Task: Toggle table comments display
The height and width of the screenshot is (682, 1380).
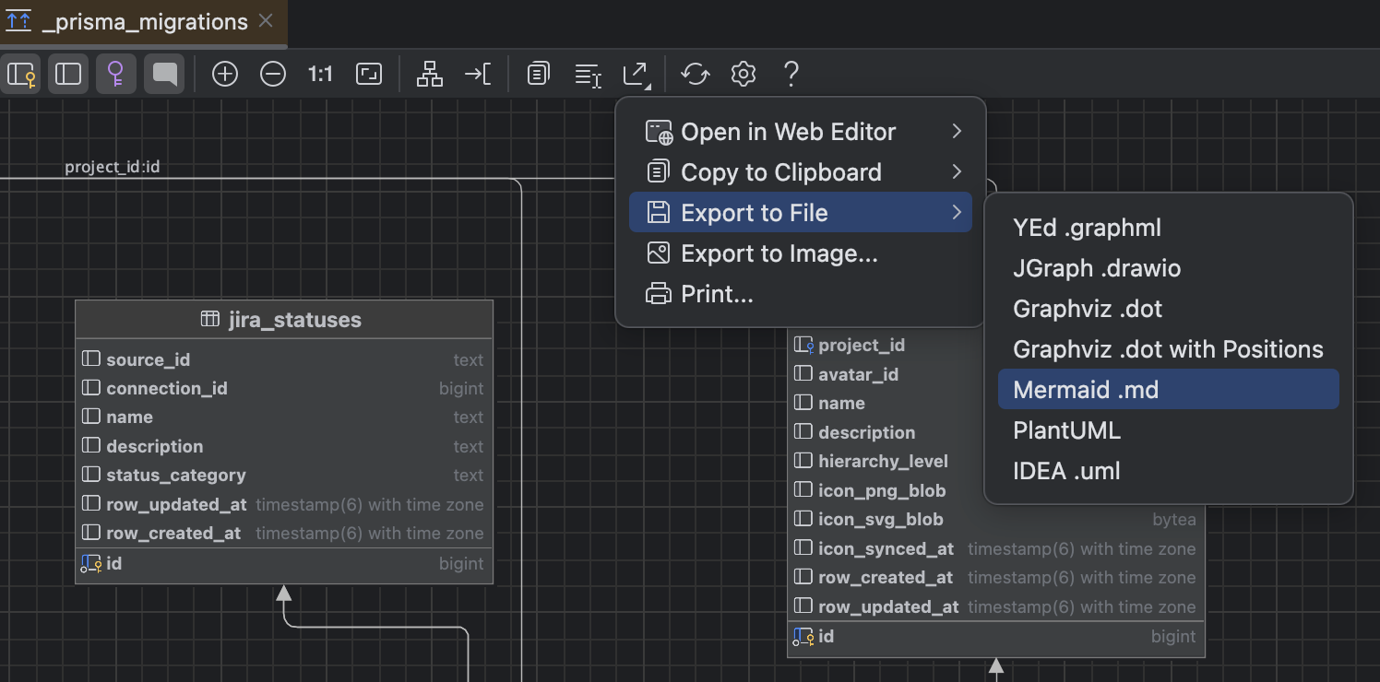Action: point(164,74)
